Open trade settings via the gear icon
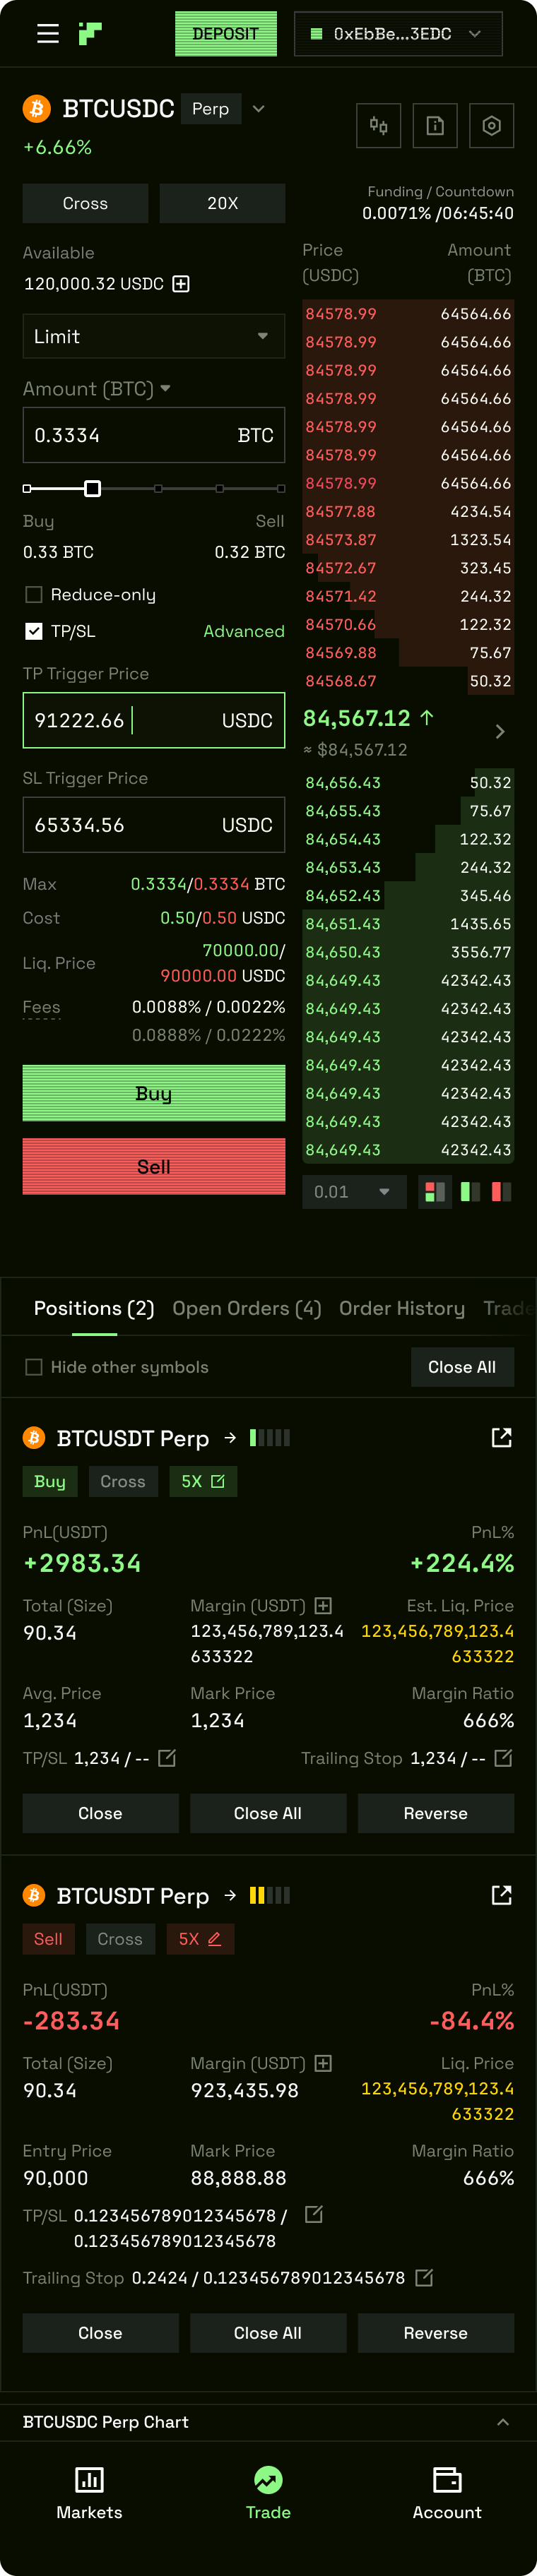The width and height of the screenshot is (537, 2576). pos(491,125)
